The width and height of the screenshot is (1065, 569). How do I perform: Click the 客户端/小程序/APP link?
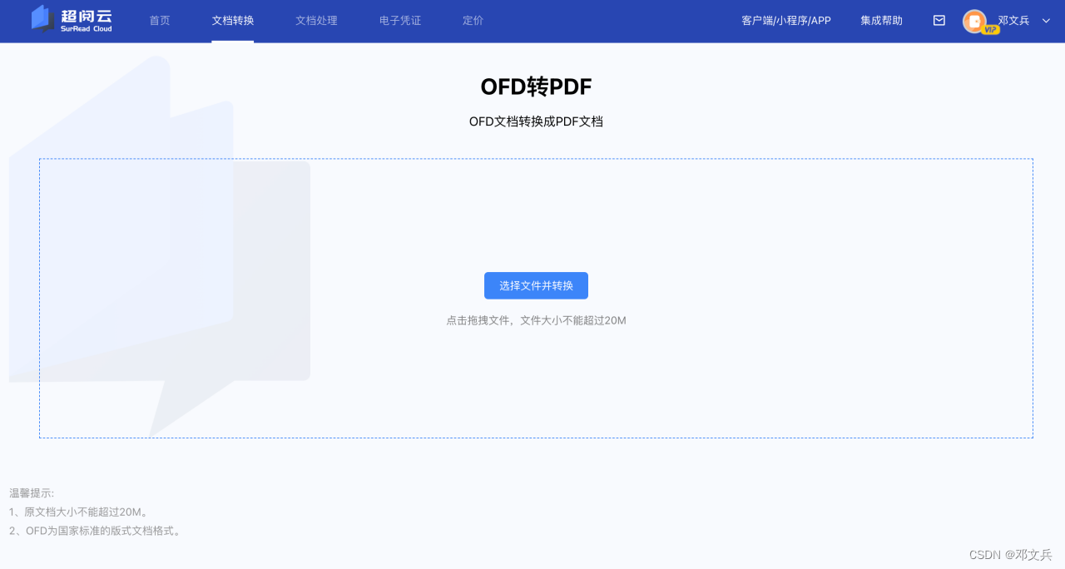[x=785, y=21]
